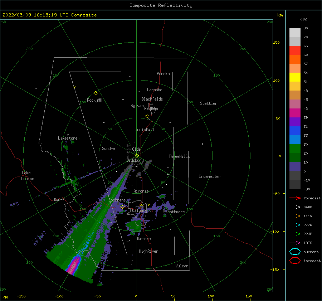Click the white plus marker east of ThreeHills
This screenshot has height=301, width=322.
[202, 144]
